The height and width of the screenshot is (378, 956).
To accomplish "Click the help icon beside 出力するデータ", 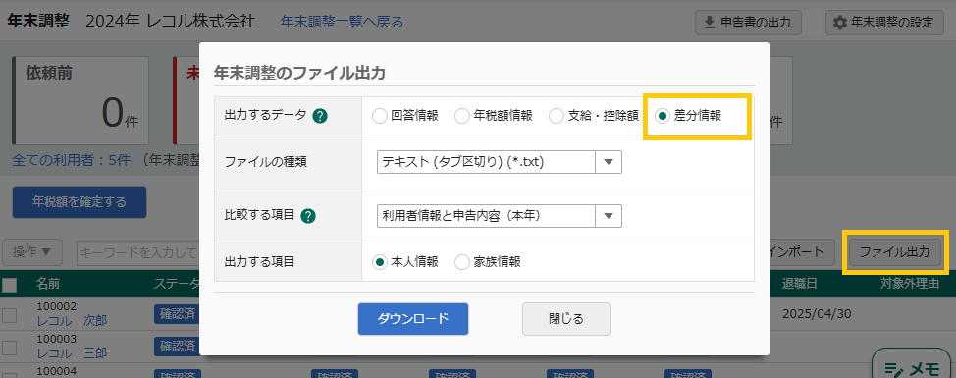I will tap(320, 116).
